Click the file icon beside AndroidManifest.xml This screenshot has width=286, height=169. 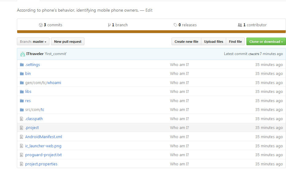(x=21, y=137)
